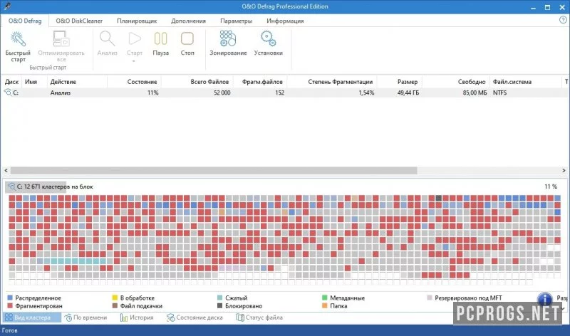Click the Фрагментирован red legend swatch
Screen dimensions: 570x336
(x=10, y=306)
